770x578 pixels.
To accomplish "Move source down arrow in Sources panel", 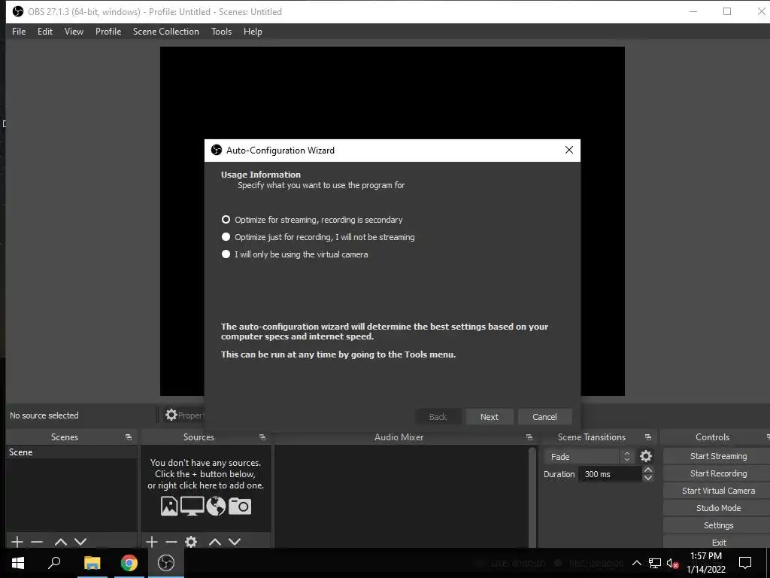I will (x=235, y=542).
